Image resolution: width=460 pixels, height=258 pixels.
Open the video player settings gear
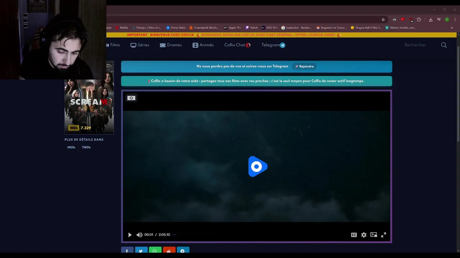pyautogui.click(x=364, y=235)
